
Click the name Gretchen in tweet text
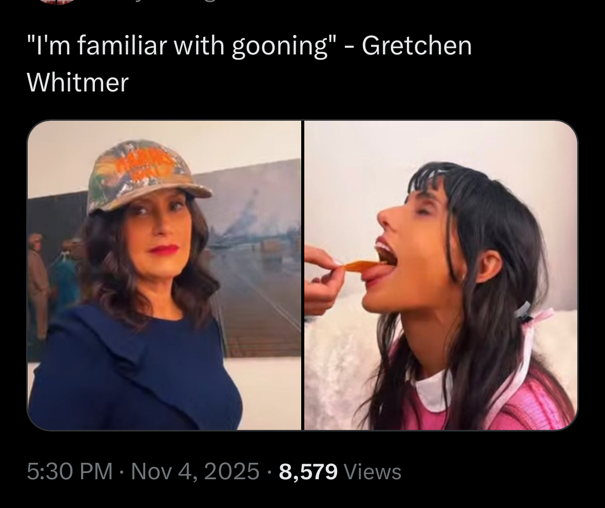[417, 45]
